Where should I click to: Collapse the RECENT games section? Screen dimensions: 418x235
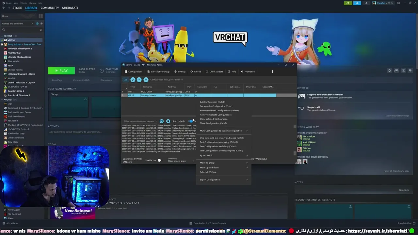coord(2,36)
